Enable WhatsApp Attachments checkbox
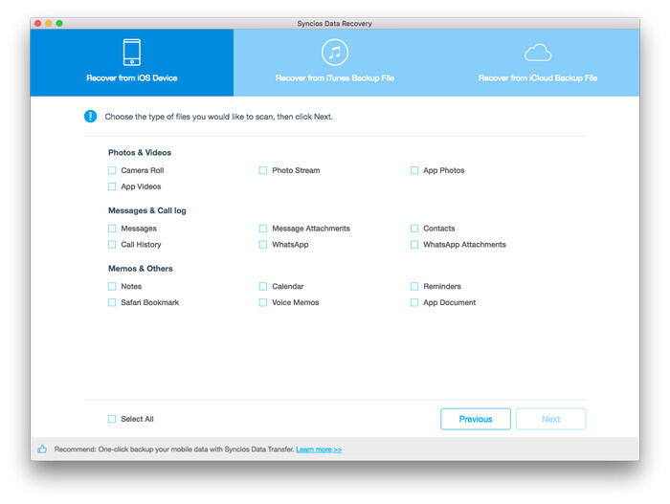This screenshot has width=670, height=504. tap(414, 245)
